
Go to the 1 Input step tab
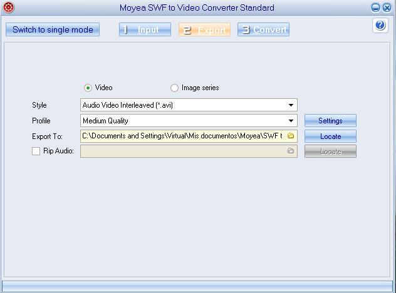[x=145, y=29]
